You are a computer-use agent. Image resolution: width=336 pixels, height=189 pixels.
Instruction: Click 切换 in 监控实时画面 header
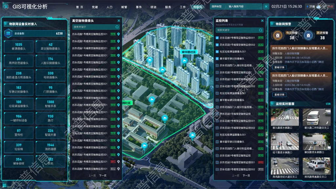click(x=328, y=104)
